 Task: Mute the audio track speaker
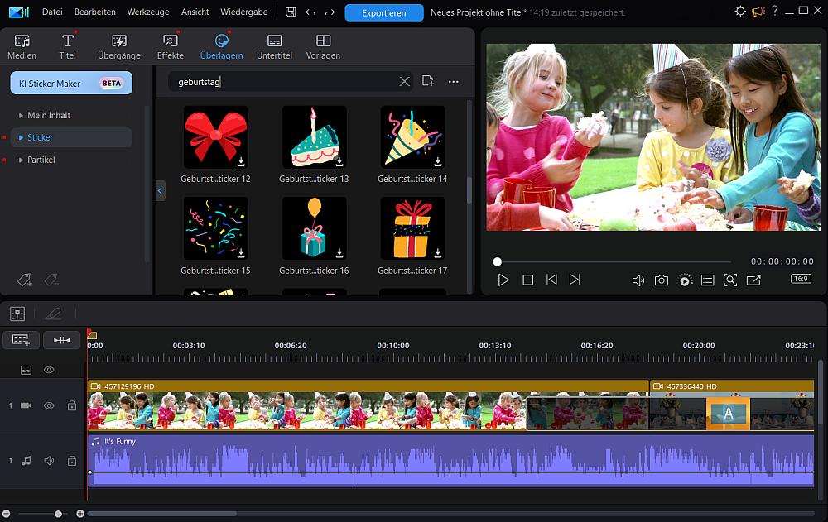coord(49,461)
